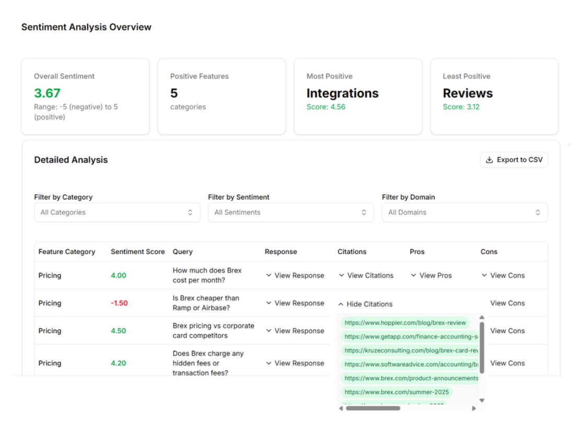Click the left arrow of horizontal citations scrollbar
Viewport: 582px width, 422px height.
[341, 408]
